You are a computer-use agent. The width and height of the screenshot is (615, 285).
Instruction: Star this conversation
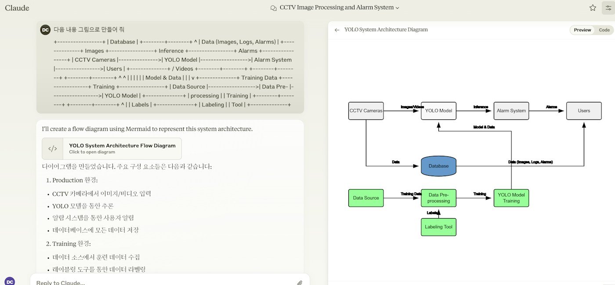pyautogui.click(x=593, y=7)
